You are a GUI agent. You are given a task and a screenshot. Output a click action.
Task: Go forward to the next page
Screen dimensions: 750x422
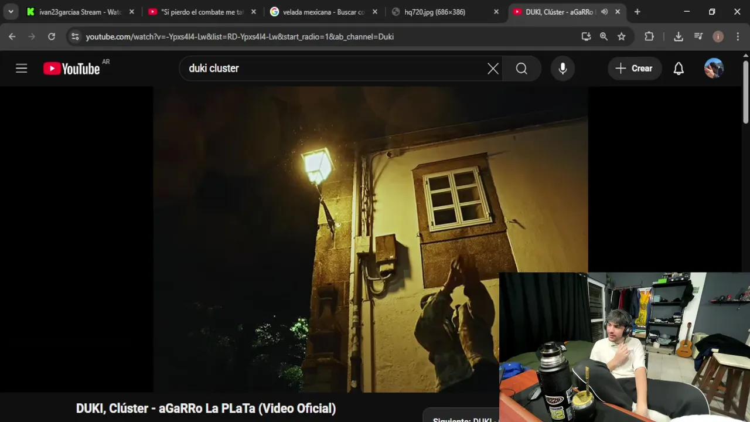32,36
